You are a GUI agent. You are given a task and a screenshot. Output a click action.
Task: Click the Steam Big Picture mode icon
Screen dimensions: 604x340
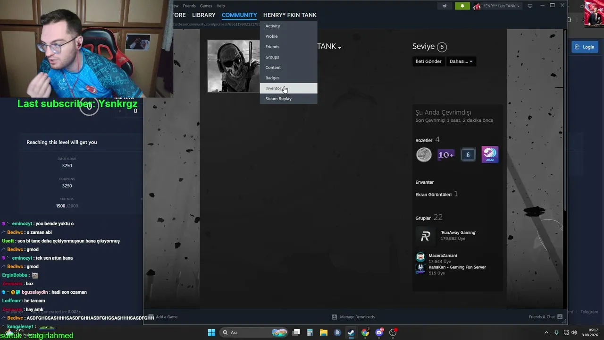[x=530, y=6]
